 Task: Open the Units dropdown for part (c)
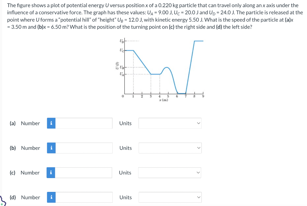170,172
